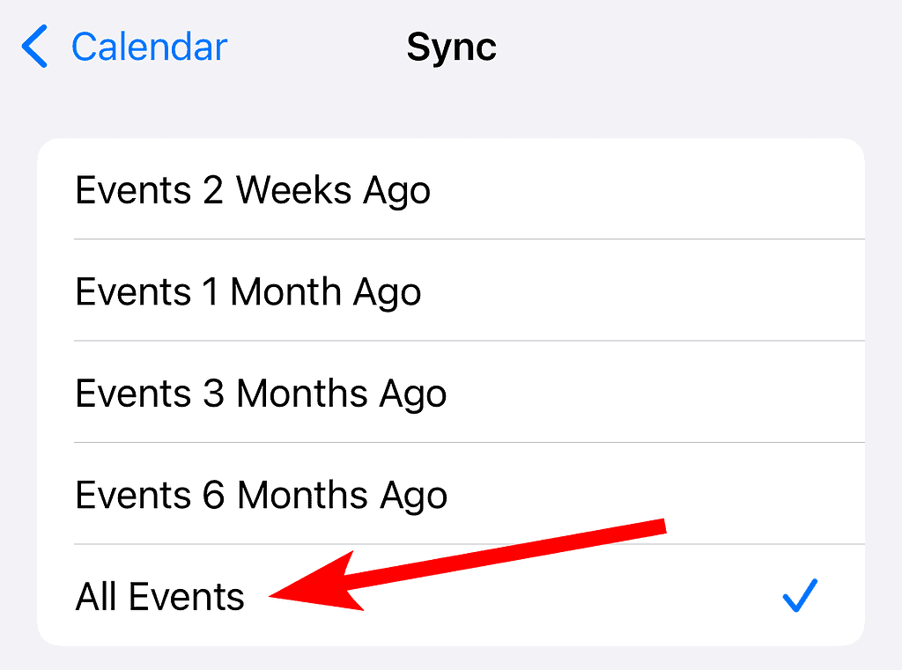The image size is (902, 670).
Task: Pick the Events 3 Months Ago option
Action: (x=451, y=392)
